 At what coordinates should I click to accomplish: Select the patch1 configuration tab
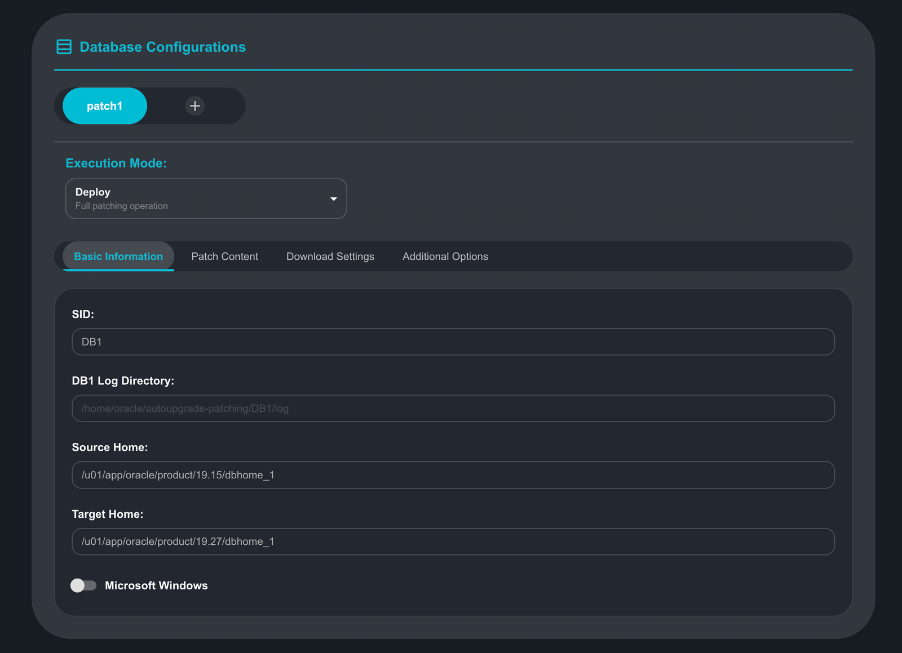pyautogui.click(x=105, y=106)
